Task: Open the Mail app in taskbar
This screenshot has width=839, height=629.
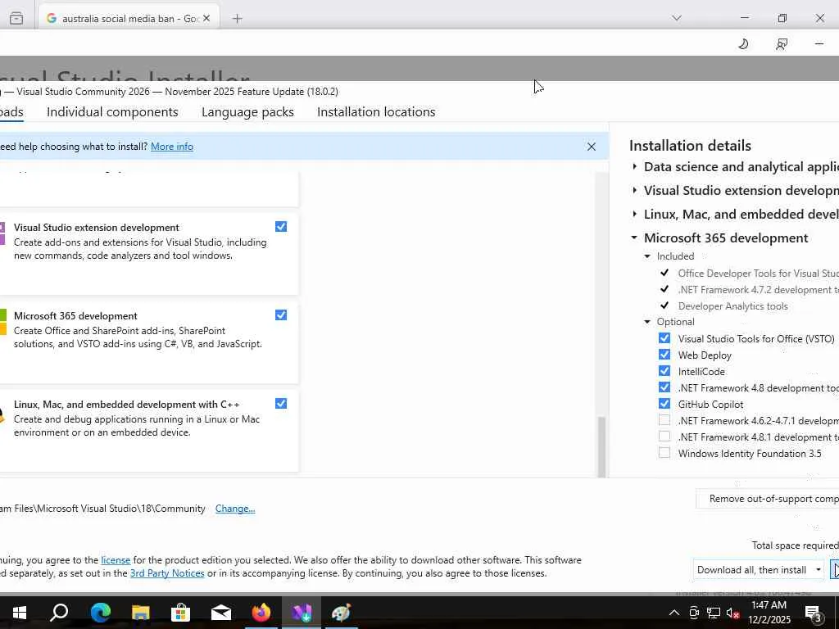Action: [x=221, y=613]
